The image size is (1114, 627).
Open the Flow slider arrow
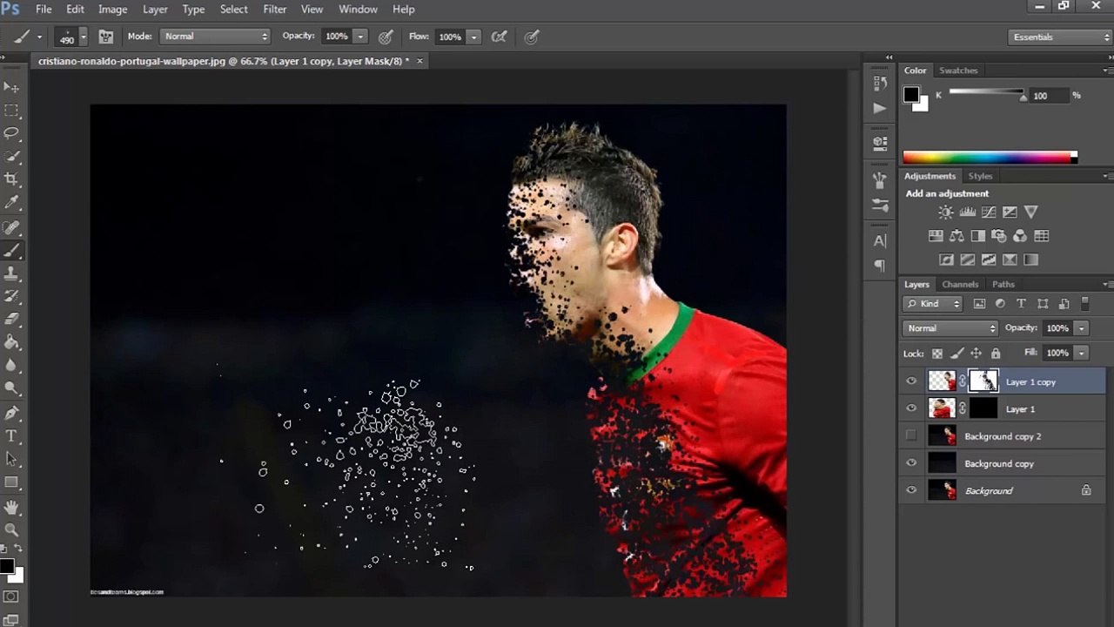click(473, 37)
